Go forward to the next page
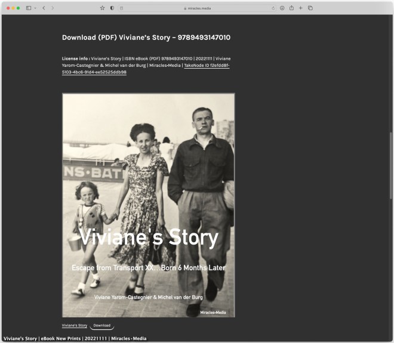 (53, 8)
